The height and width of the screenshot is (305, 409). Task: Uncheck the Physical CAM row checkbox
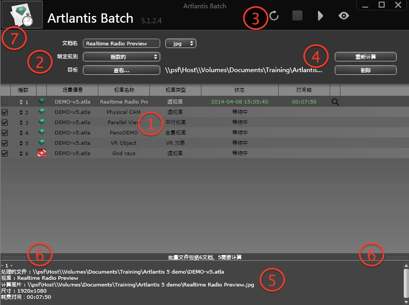pyautogui.click(x=5, y=112)
